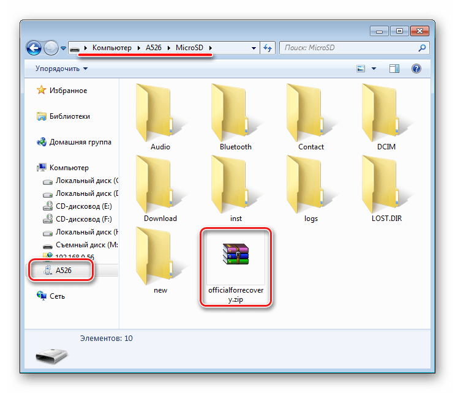Toggle the preview pane button

(x=394, y=69)
